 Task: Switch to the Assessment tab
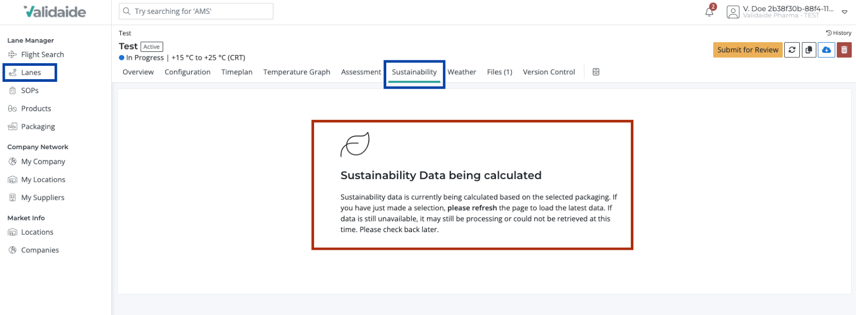click(x=361, y=72)
